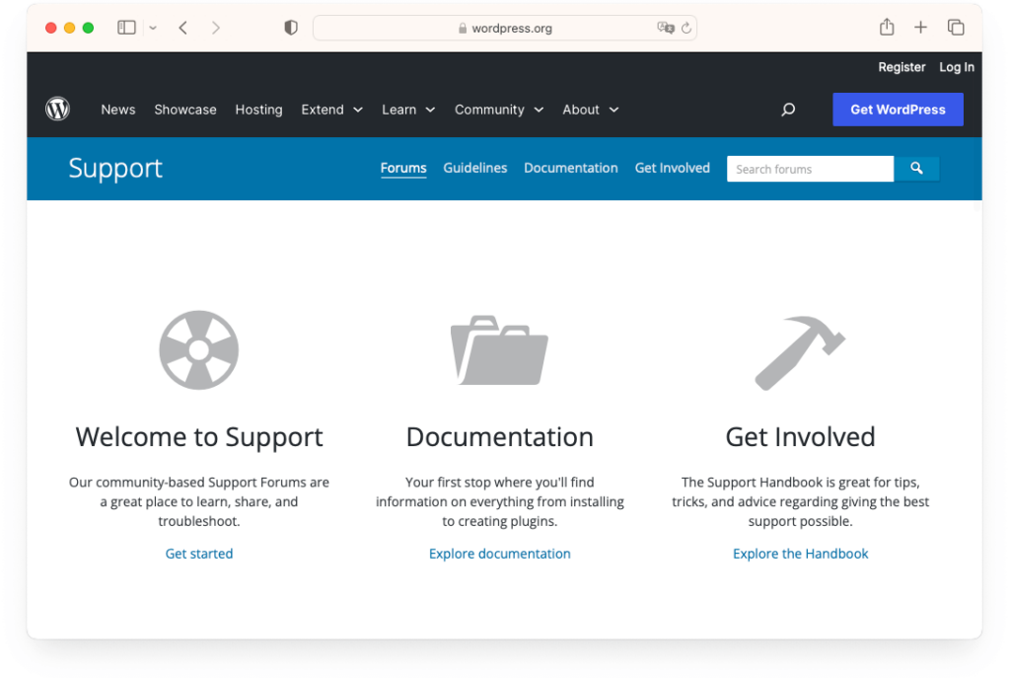
Task: Click the Get WordPress button
Action: 898,110
